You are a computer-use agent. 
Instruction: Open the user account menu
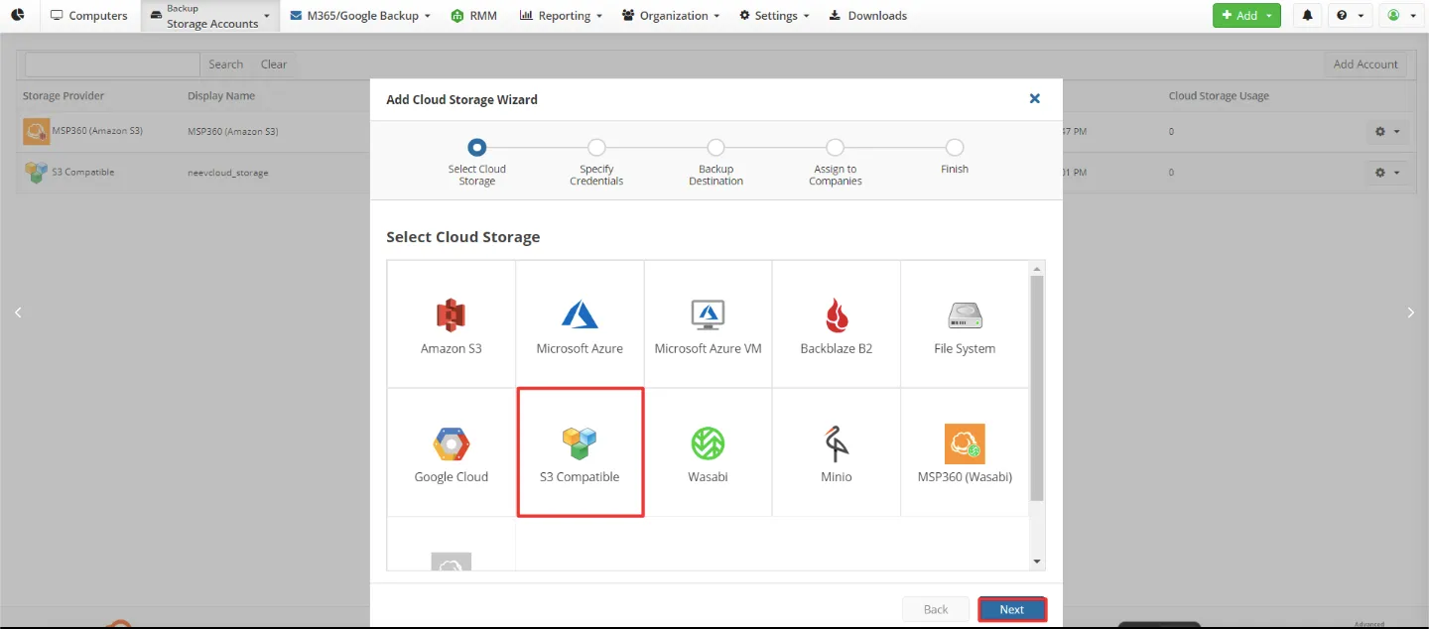point(1401,15)
